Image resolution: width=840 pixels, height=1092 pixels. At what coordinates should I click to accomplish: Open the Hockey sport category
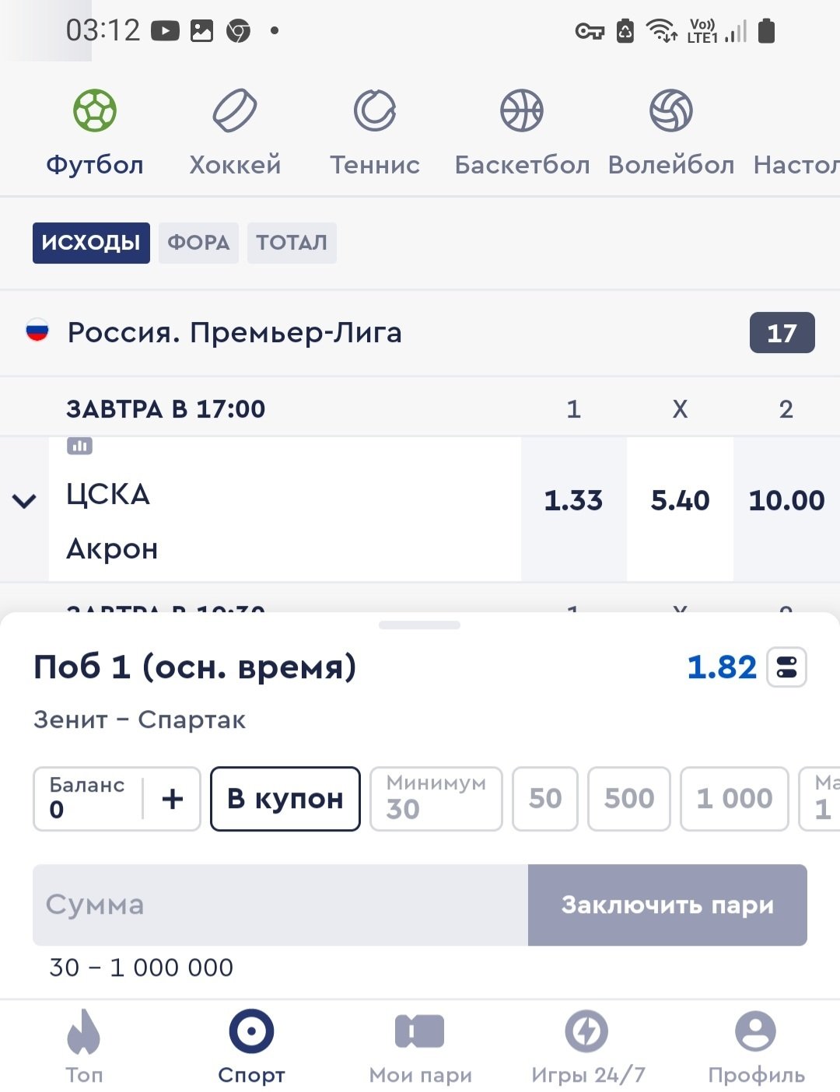(x=234, y=111)
